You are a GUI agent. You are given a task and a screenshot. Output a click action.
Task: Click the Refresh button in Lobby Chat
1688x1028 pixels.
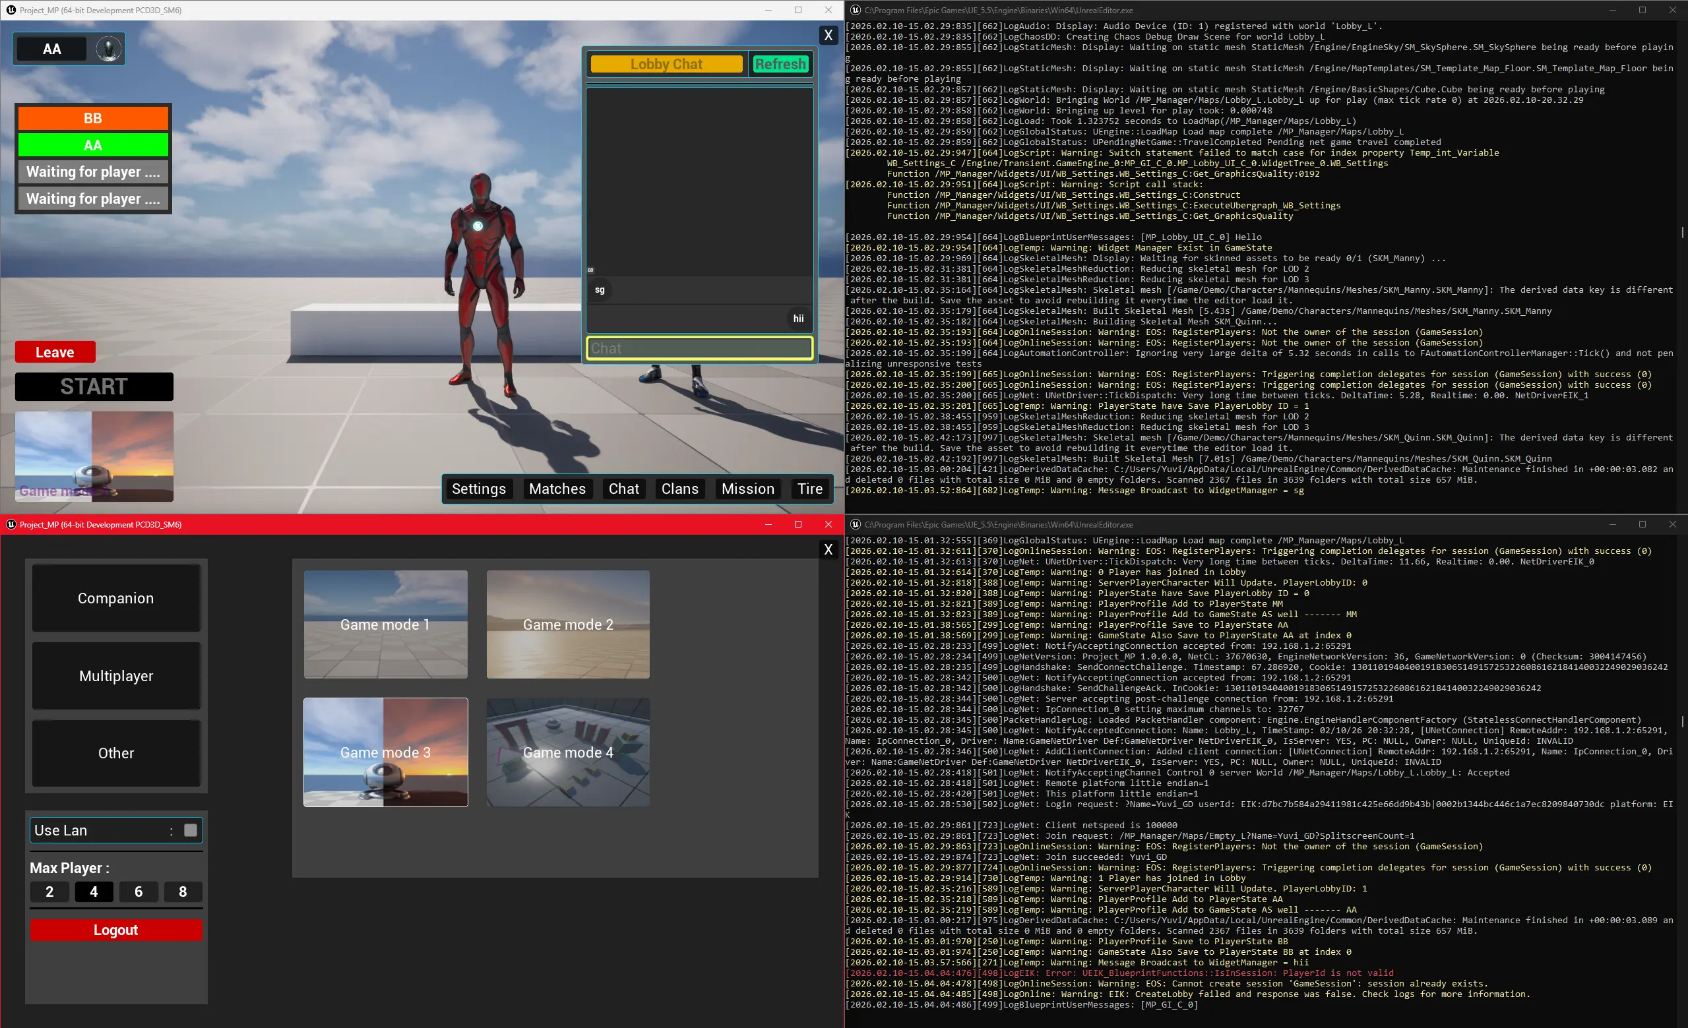point(780,65)
